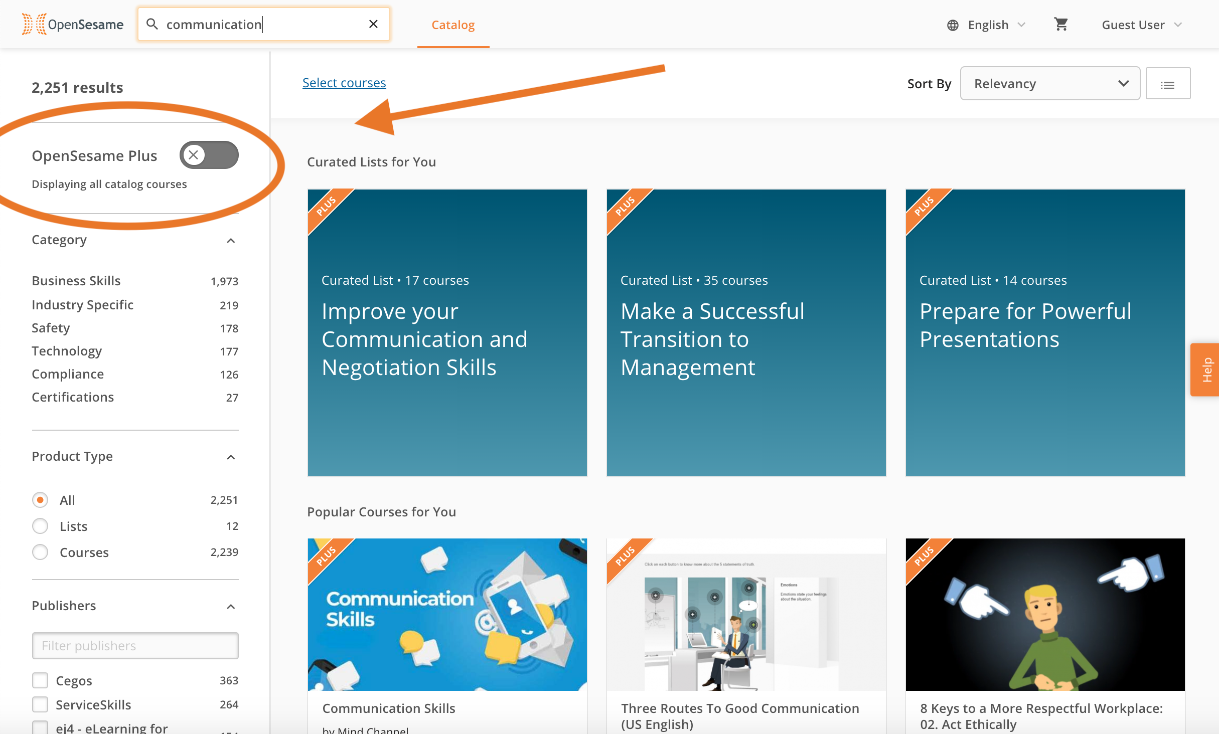1219x734 pixels.
Task: Open Improve your Communication and Negotiation list
Action: tap(447, 332)
